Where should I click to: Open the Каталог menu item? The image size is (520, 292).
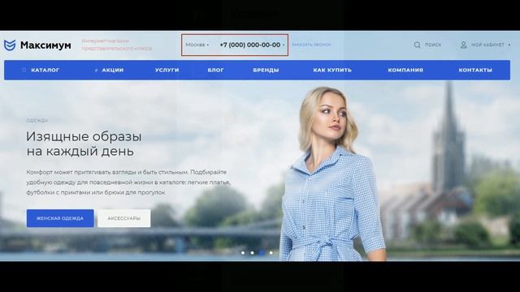(x=45, y=70)
